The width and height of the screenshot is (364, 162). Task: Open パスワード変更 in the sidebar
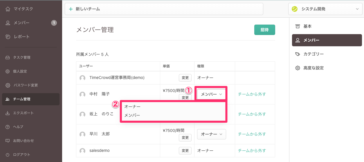point(26,85)
